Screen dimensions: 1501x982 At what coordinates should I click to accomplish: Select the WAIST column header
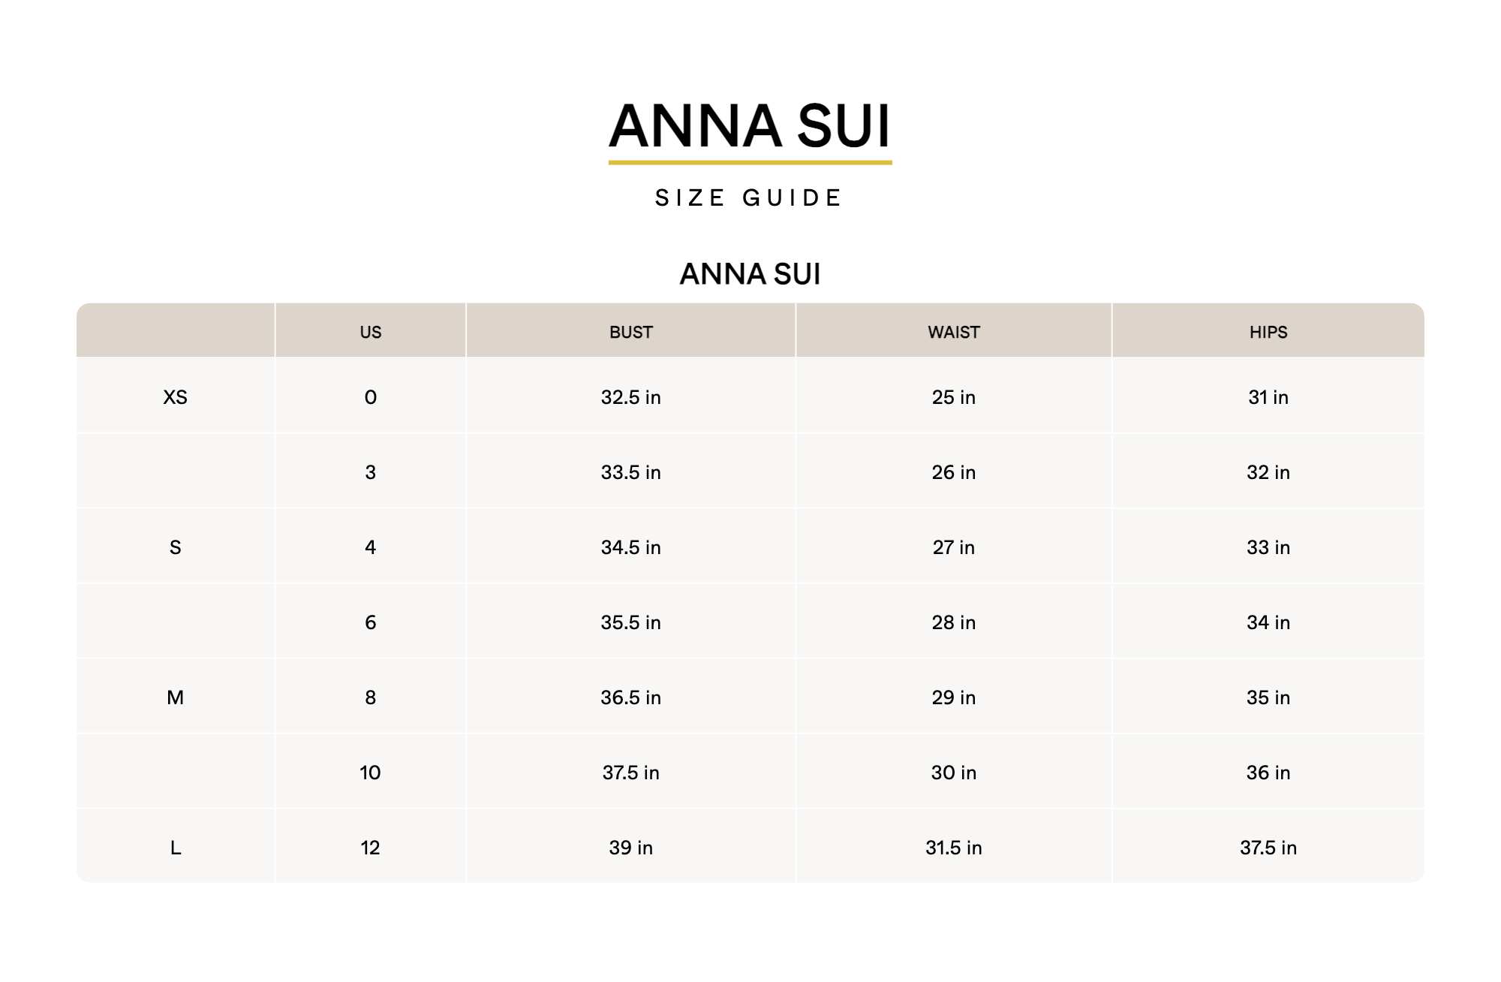tap(954, 332)
